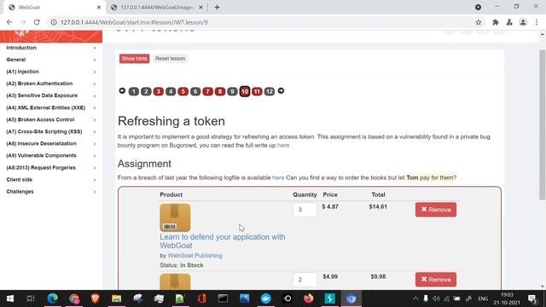Bookmark this page with star icon
Image resolution: width=546 pixels, height=307 pixels.
pyautogui.click(x=479, y=22)
